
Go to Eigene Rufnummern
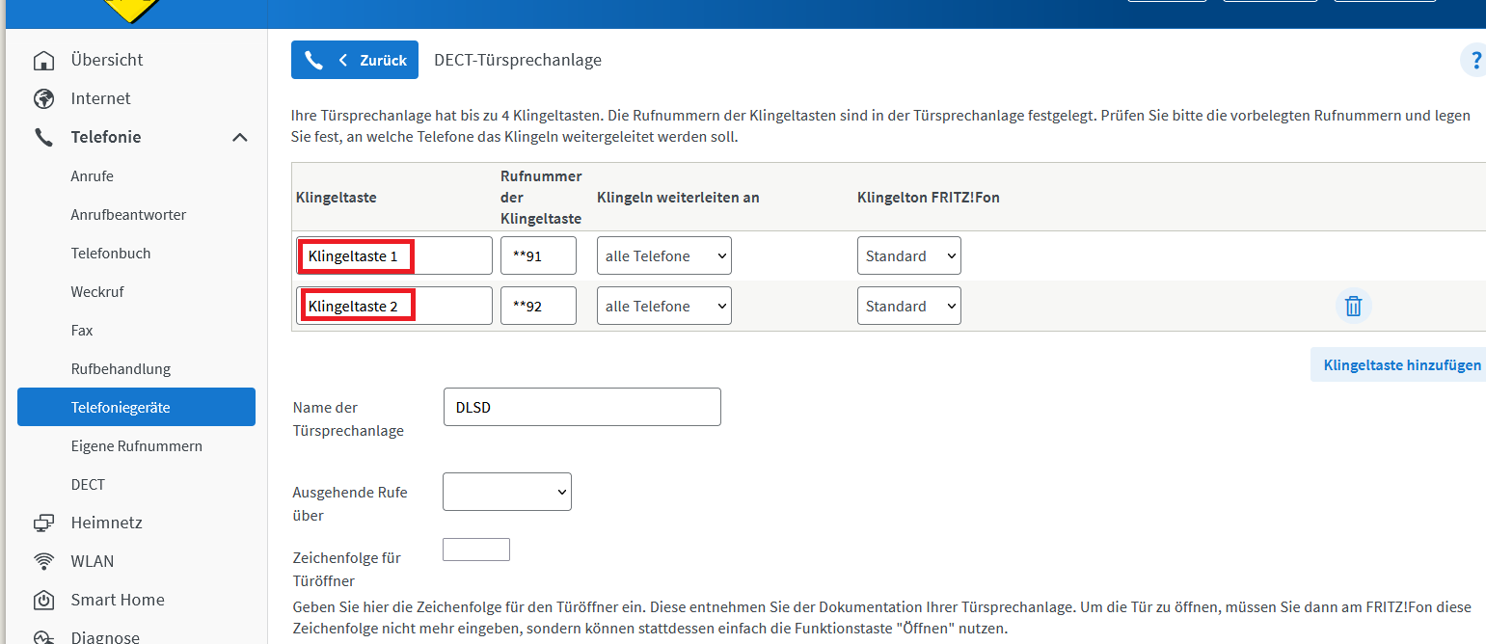(136, 446)
